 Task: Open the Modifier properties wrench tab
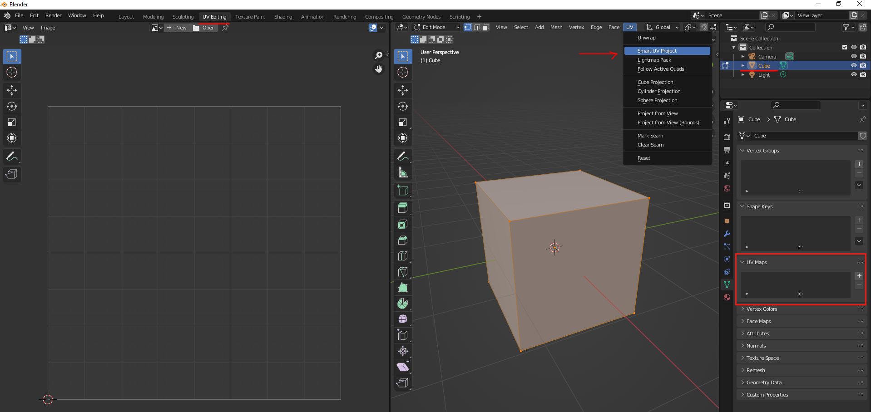tap(727, 234)
